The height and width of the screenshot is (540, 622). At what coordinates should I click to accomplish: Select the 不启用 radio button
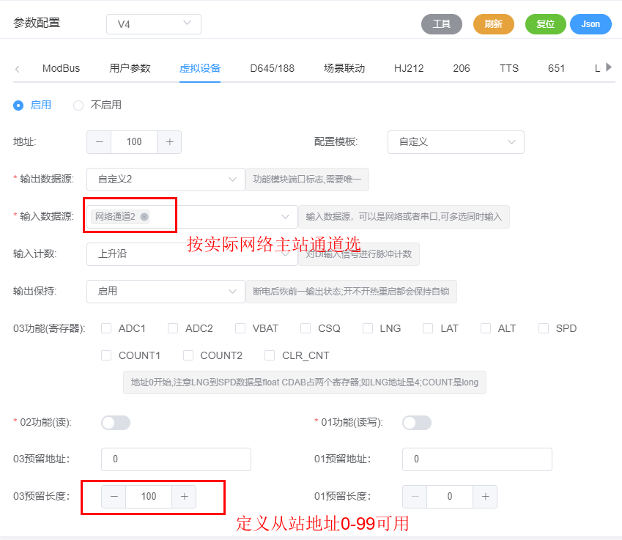78,106
